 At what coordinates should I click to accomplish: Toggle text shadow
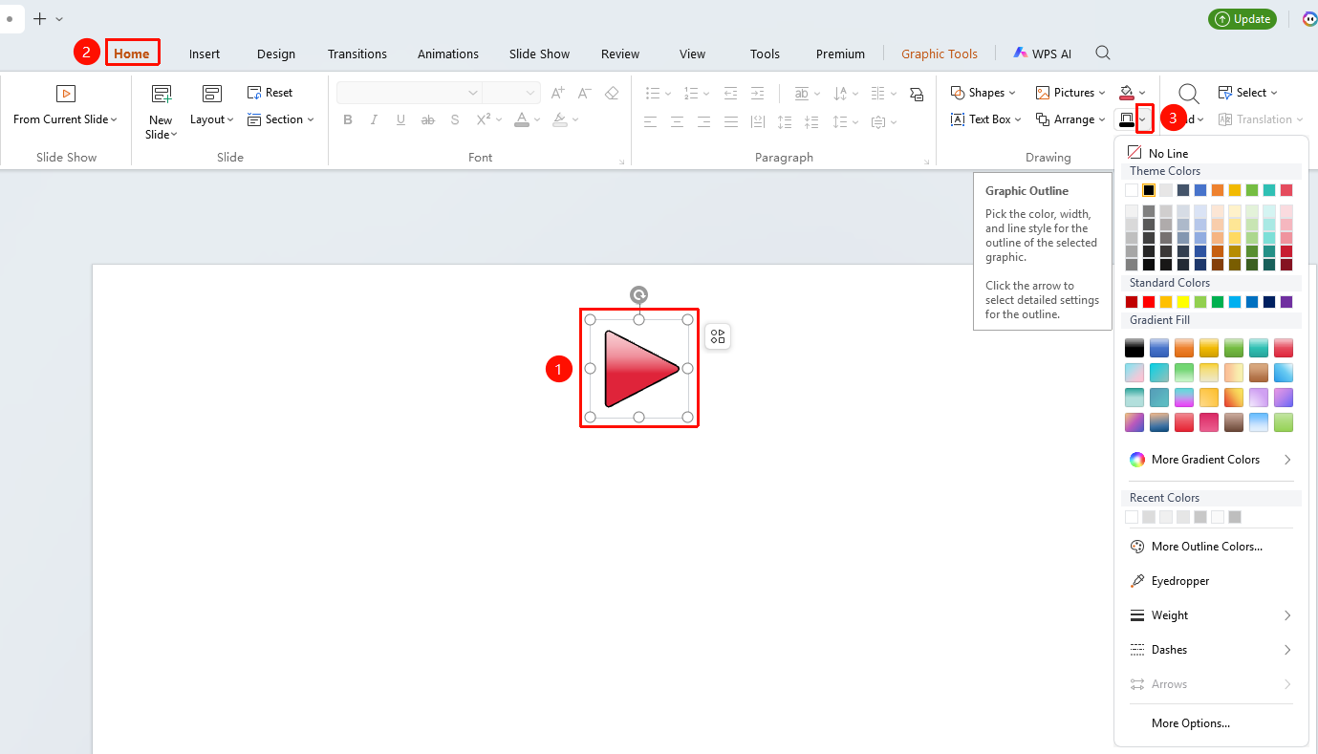pyautogui.click(x=455, y=119)
